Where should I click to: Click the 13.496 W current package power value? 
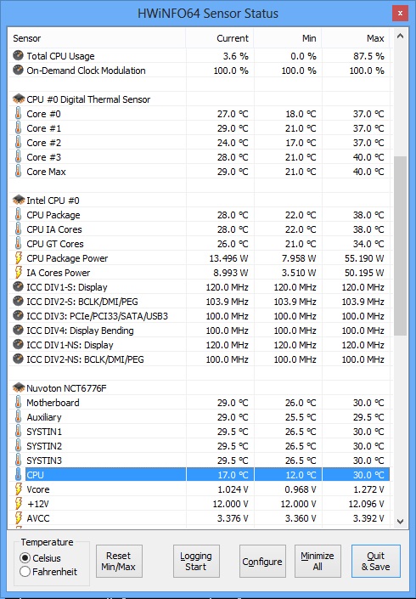228,258
